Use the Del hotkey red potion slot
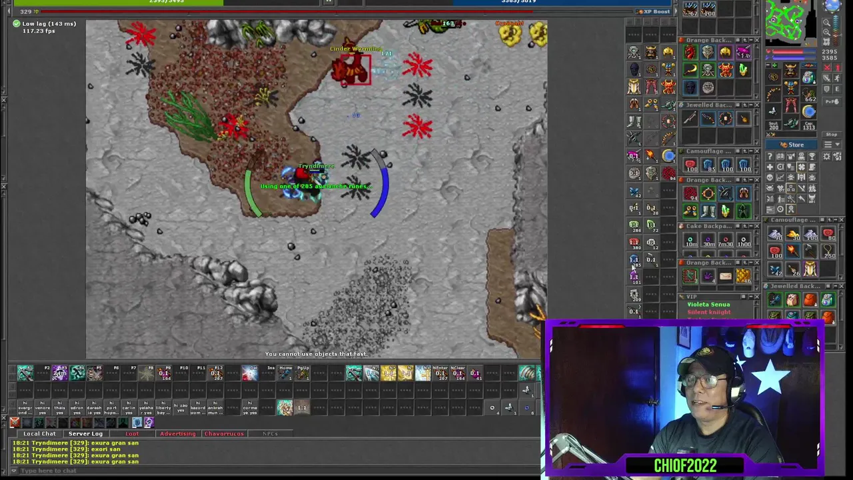Screen dimensions: 853x480 [250, 373]
